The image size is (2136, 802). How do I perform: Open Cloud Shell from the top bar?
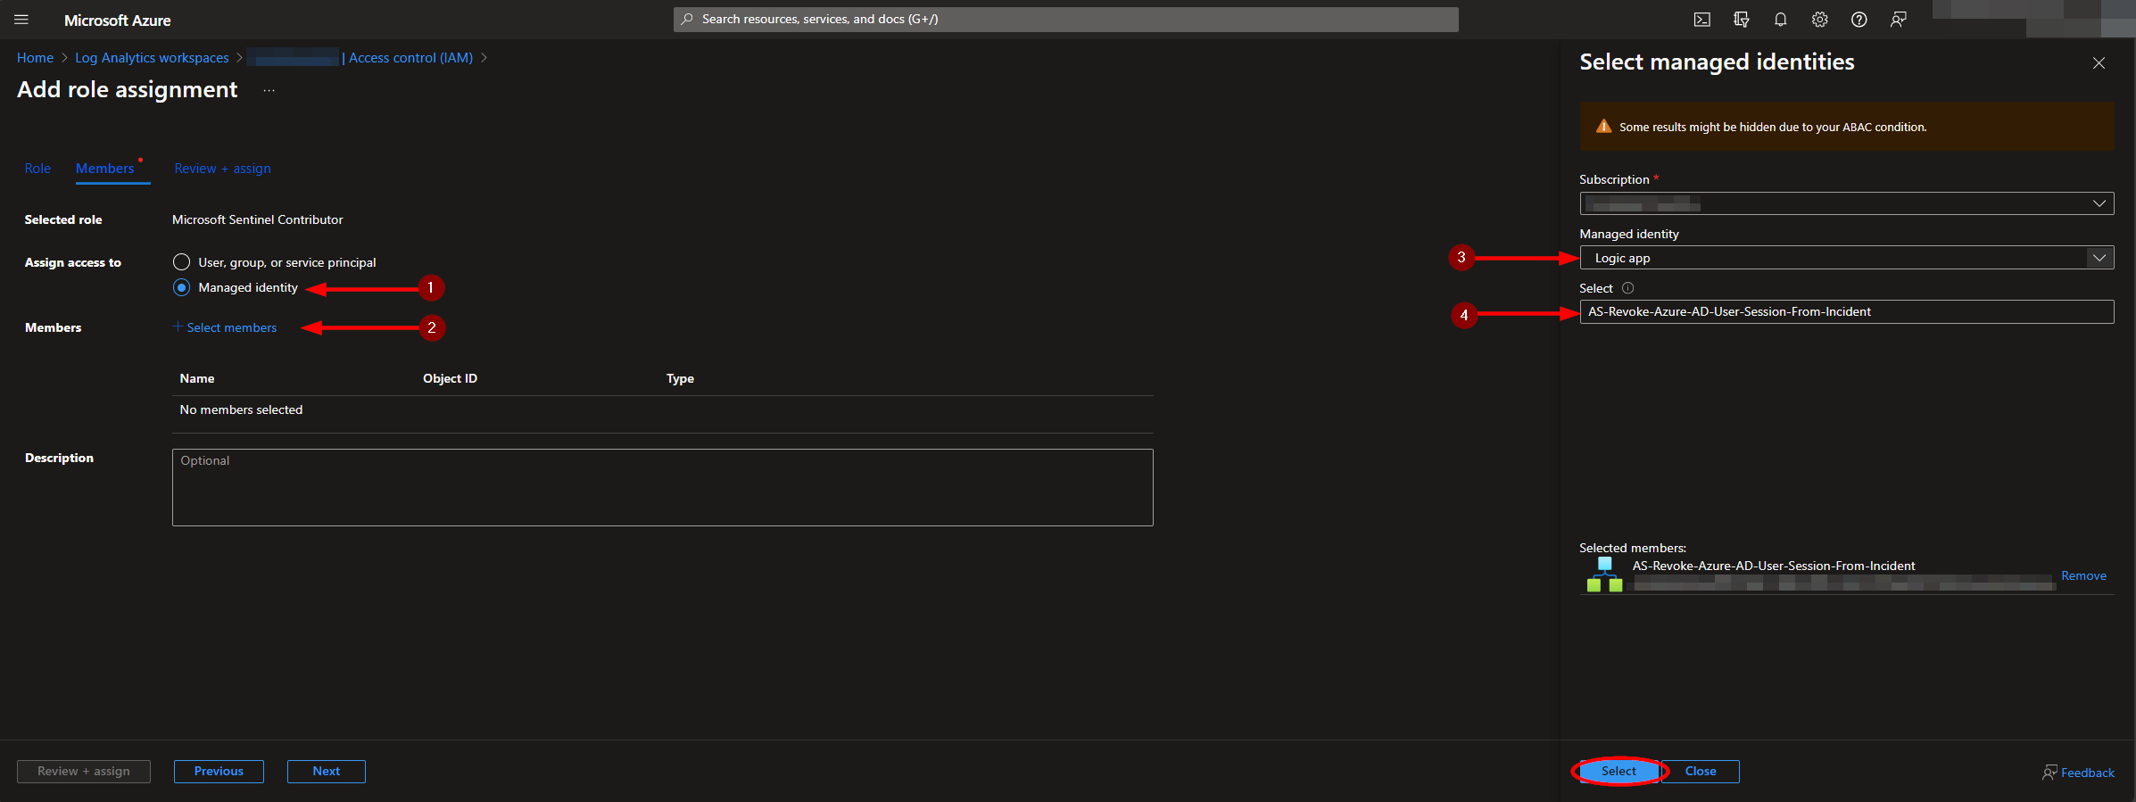pos(1702,20)
